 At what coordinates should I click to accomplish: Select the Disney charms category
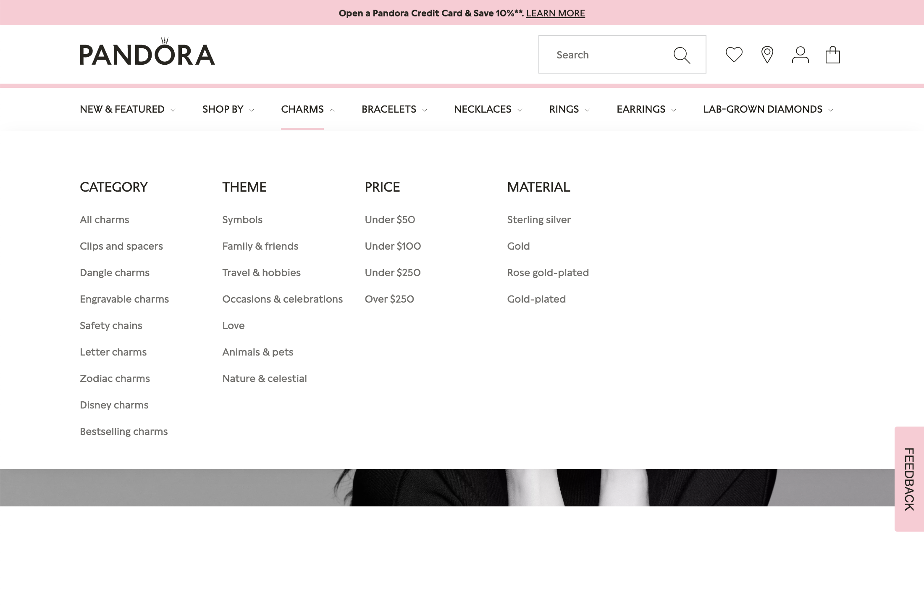(114, 405)
